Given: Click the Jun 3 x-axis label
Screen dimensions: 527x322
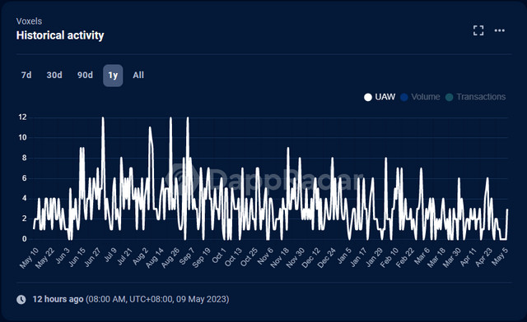Looking at the screenshot, I should tap(63, 256).
